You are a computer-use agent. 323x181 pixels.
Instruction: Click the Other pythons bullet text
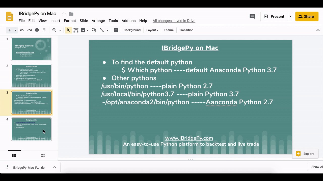(134, 78)
